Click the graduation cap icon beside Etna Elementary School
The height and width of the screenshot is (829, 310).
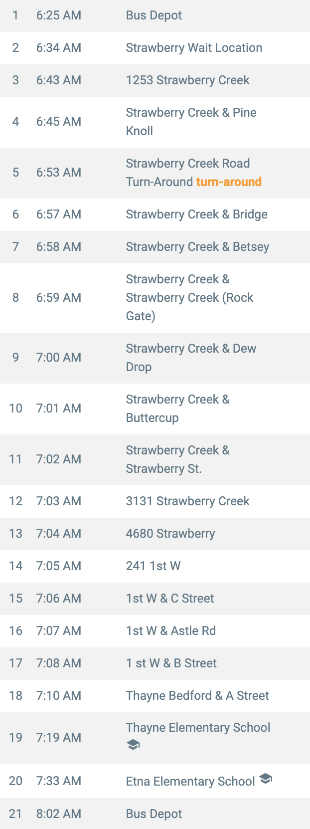click(266, 779)
